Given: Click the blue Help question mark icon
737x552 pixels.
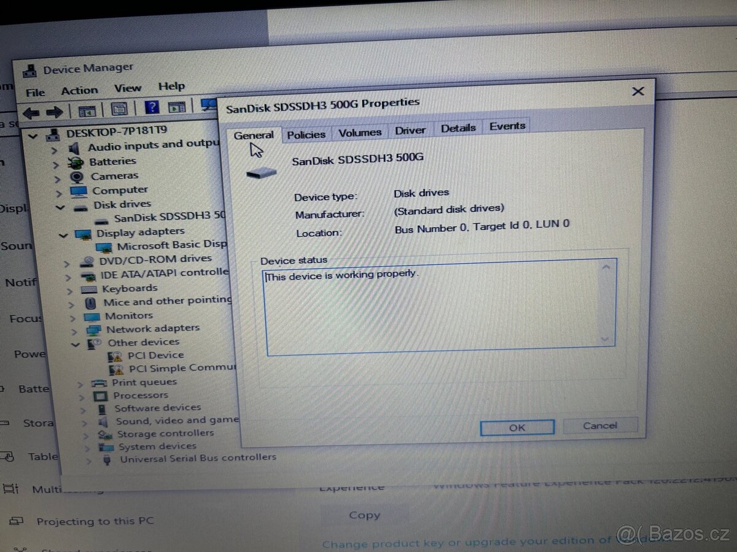Looking at the screenshot, I should click(151, 108).
